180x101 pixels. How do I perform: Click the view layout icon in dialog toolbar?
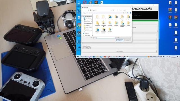[x=123, y=13]
